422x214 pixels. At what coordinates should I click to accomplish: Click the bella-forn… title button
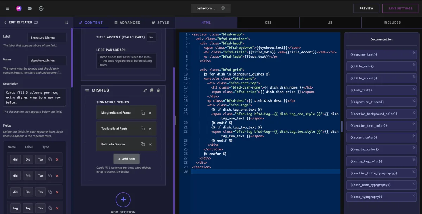211,8
